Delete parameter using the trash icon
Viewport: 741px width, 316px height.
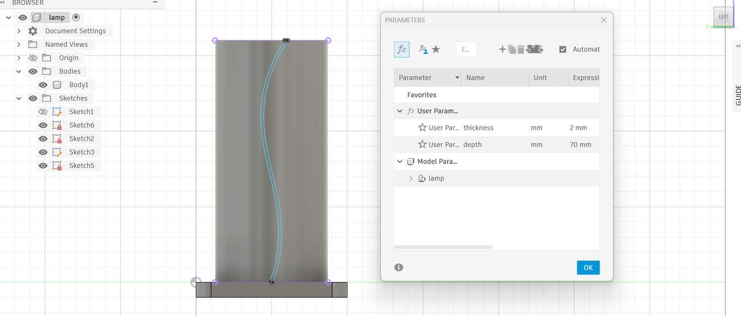coord(521,49)
